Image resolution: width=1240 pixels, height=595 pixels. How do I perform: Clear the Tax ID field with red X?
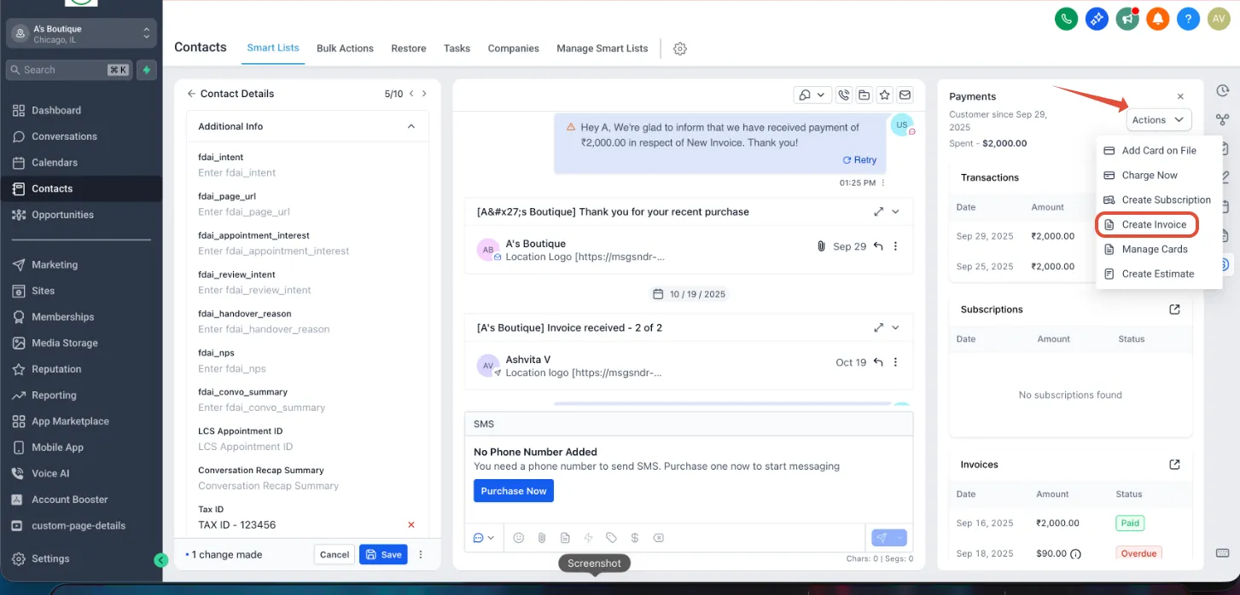(x=411, y=525)
